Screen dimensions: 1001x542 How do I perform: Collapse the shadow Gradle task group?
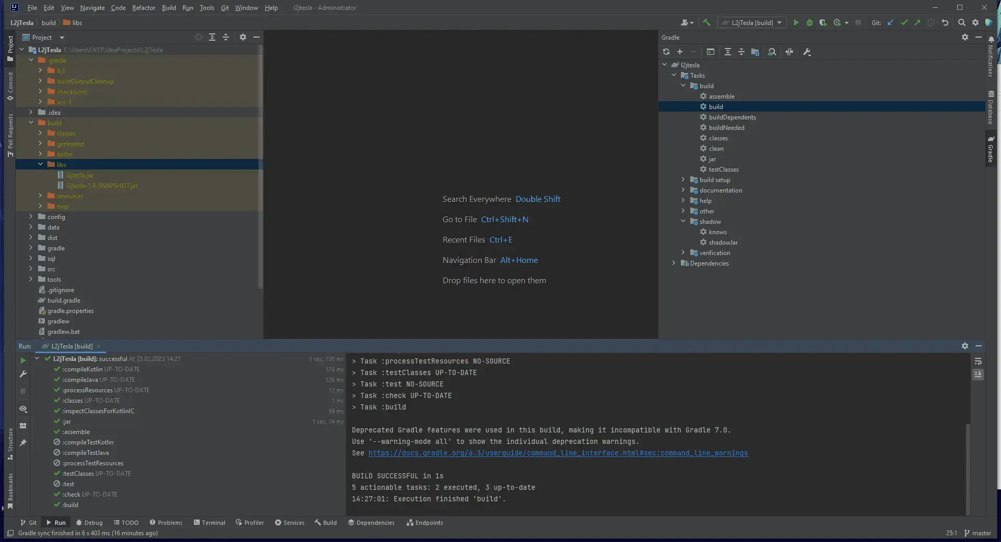click(x=683, y=221)
